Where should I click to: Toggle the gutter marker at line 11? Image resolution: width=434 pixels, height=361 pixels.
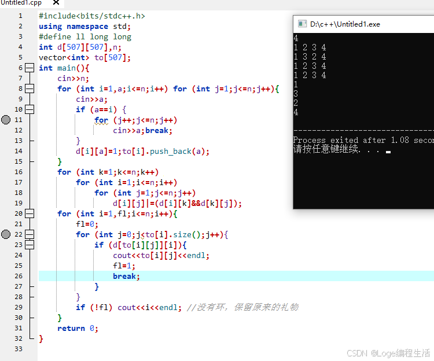(x=6, y=120)
